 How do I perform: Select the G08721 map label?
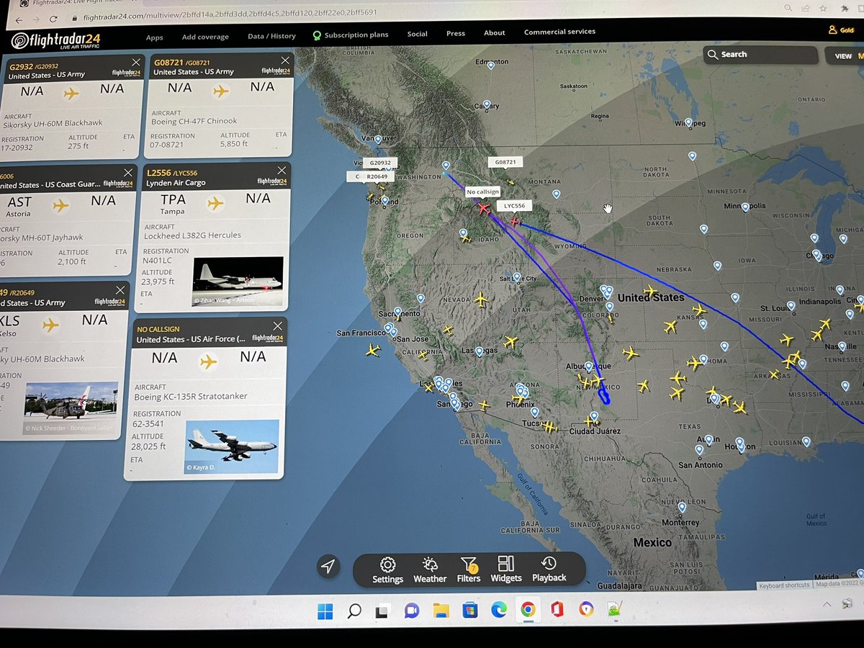pos(505,162)
